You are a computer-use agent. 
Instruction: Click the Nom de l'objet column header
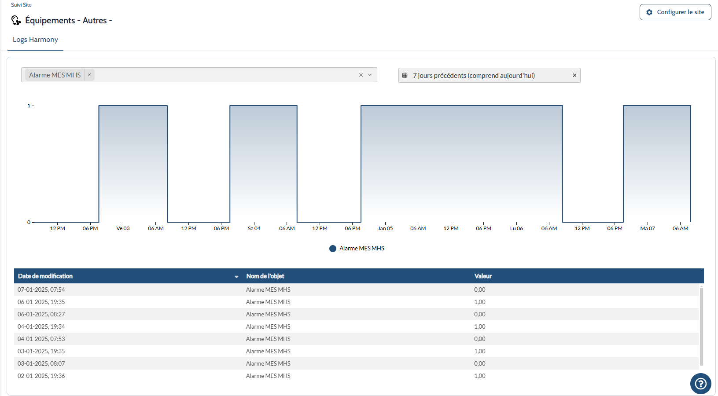[x=265, y=276]
